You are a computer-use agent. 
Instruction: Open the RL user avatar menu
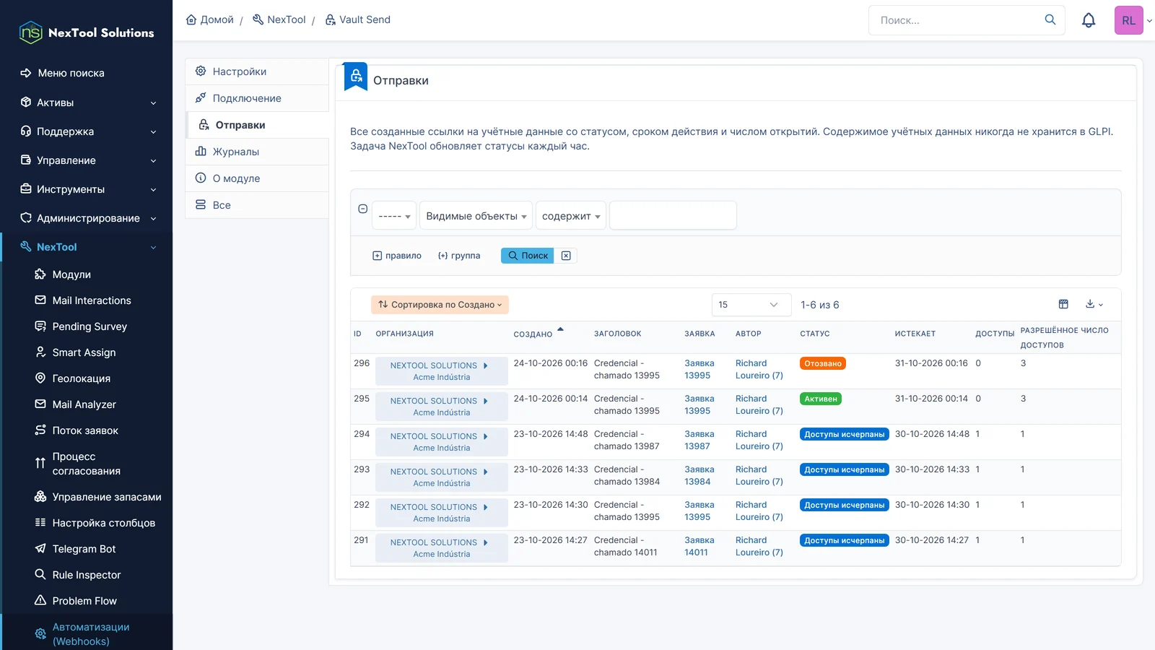coord(1129,20)
